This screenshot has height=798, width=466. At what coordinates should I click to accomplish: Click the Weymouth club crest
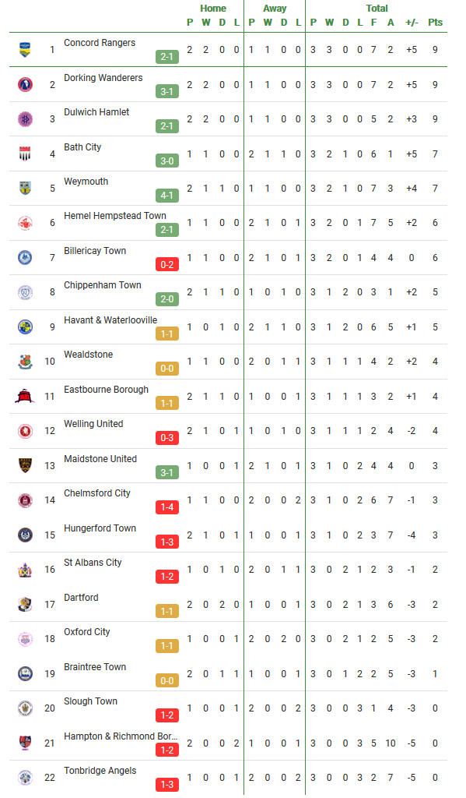(25, 189)
